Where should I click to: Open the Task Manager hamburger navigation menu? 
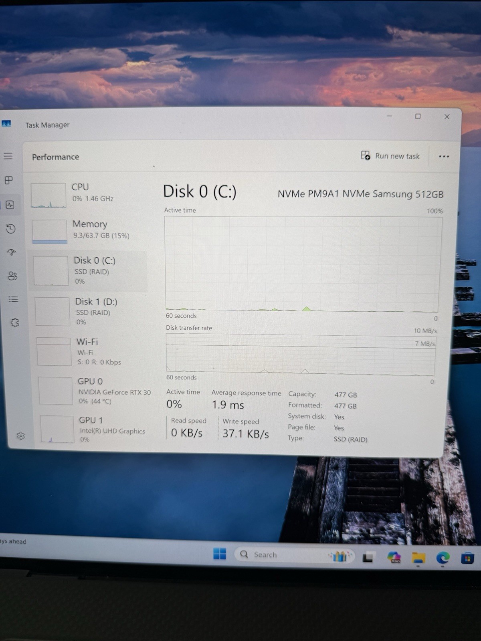pyautogui.click(x=8, y=156)
